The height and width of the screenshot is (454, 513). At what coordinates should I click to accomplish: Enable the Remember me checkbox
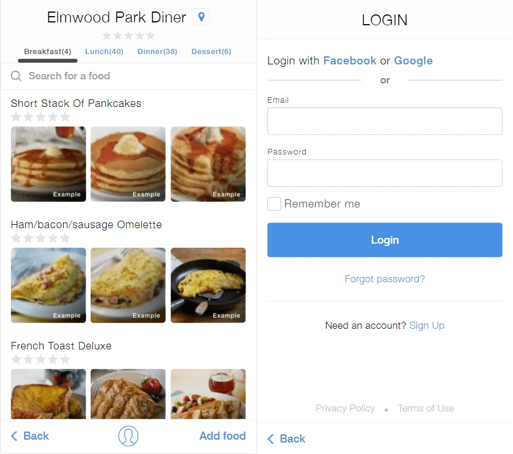274,204
